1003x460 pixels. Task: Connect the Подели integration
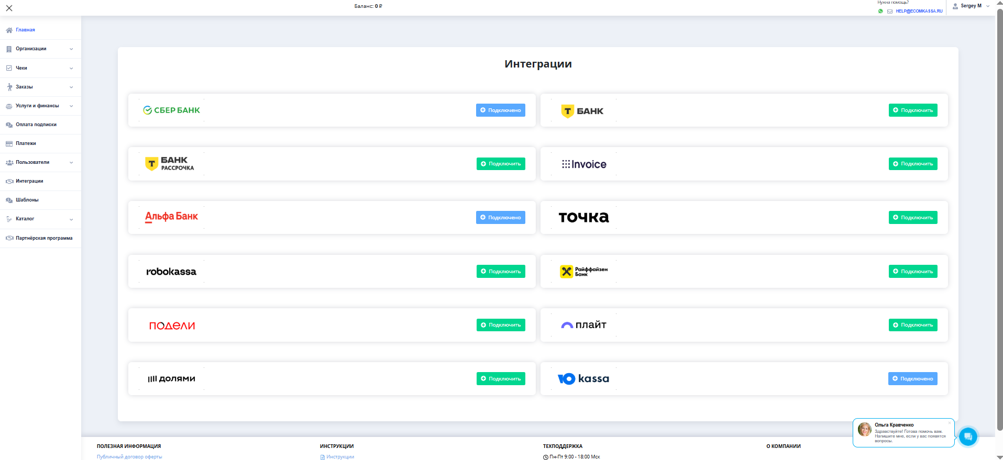(x=500, y=325)
